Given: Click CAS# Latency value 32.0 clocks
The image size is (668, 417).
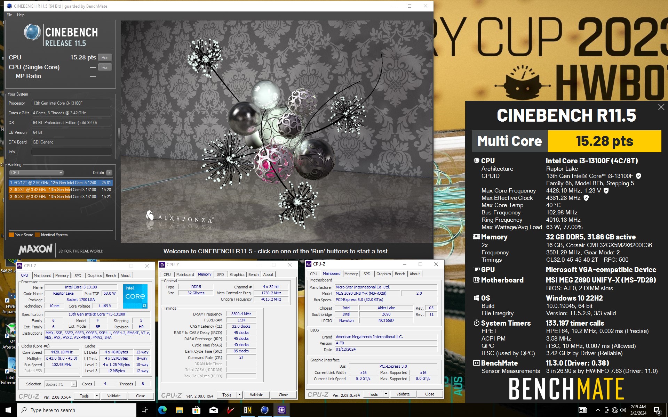Looking at the screenshot, I should point(241,326).
